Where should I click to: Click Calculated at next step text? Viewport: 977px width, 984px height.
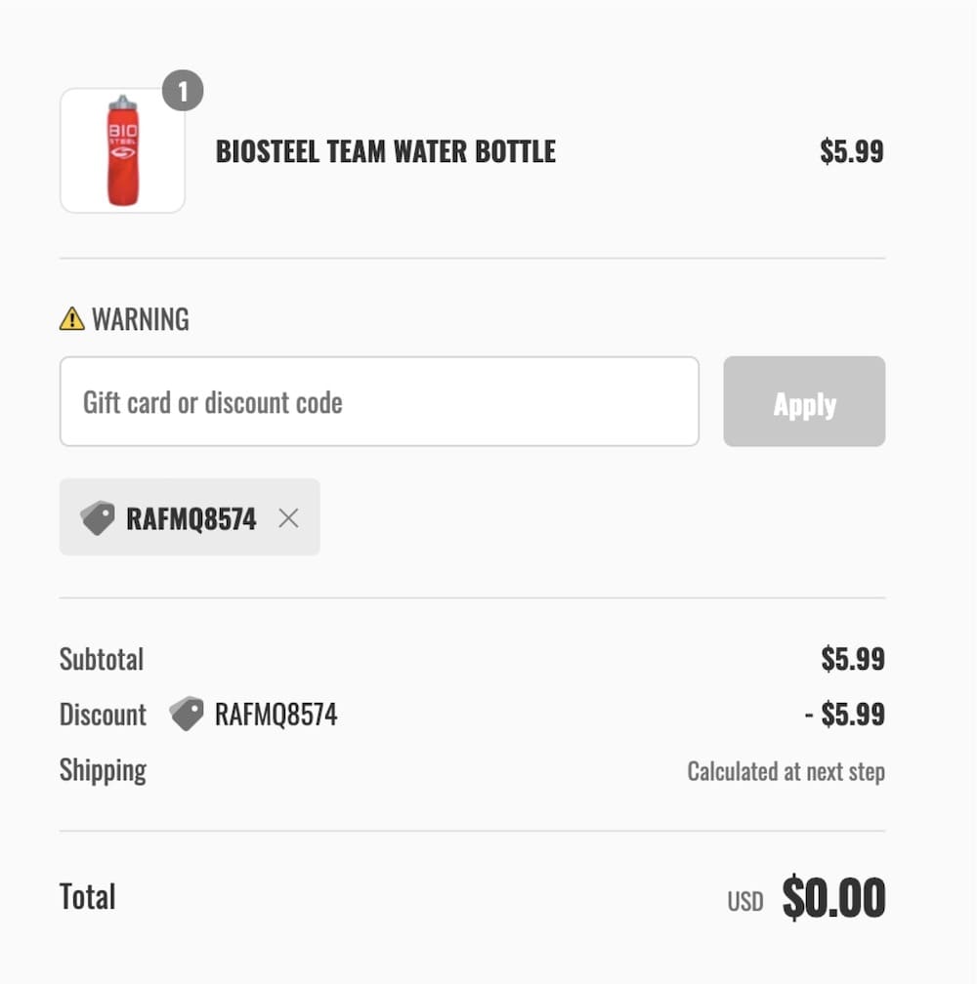pos(785,771)
